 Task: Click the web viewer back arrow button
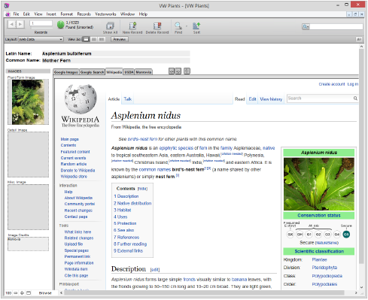172,71
